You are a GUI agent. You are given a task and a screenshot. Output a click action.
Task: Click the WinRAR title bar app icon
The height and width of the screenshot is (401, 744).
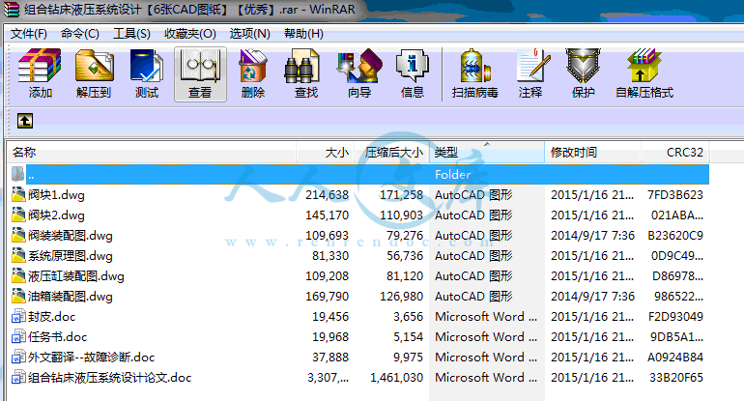pos(12,9)
